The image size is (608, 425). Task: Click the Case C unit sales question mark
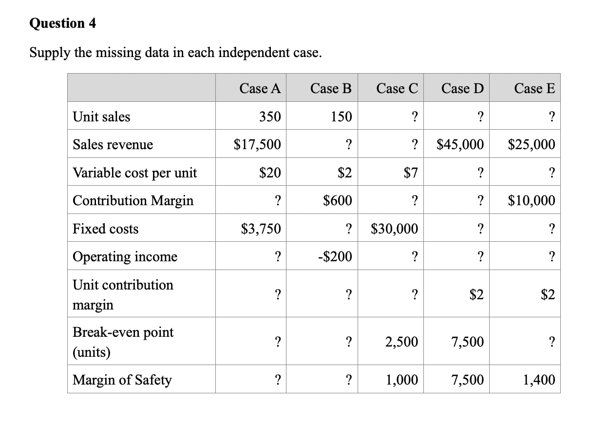[x=415, y=116]
